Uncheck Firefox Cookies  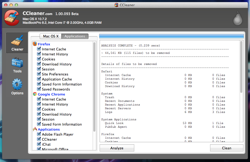(39, 59)
